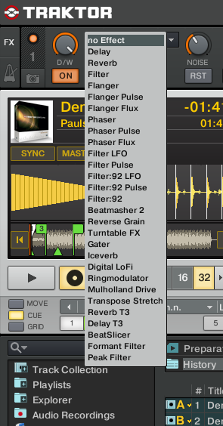This screenshot has width=223, height=426.
Task: Select the Filter:92 LFO effect
Action: [126, 176]
